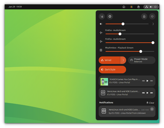Screen dimensions: 164x128
Task: Go to next track on XeroLinux player
Action: (151, 93)
